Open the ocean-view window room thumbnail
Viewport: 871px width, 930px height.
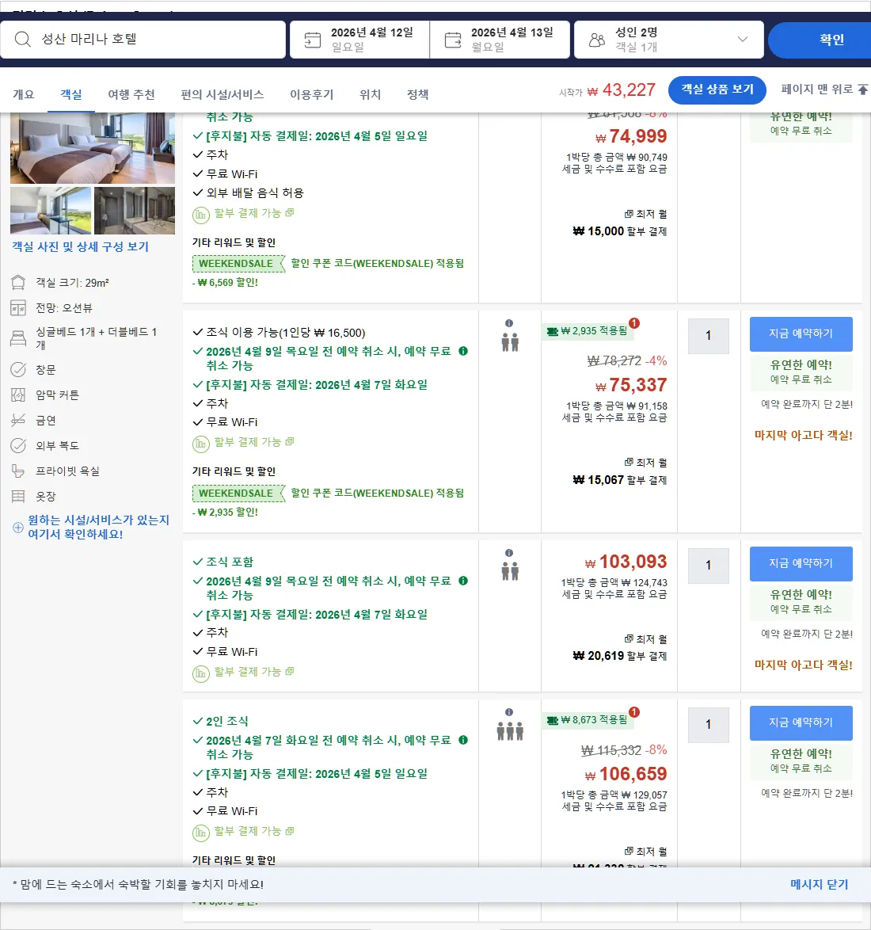[51, 211]
